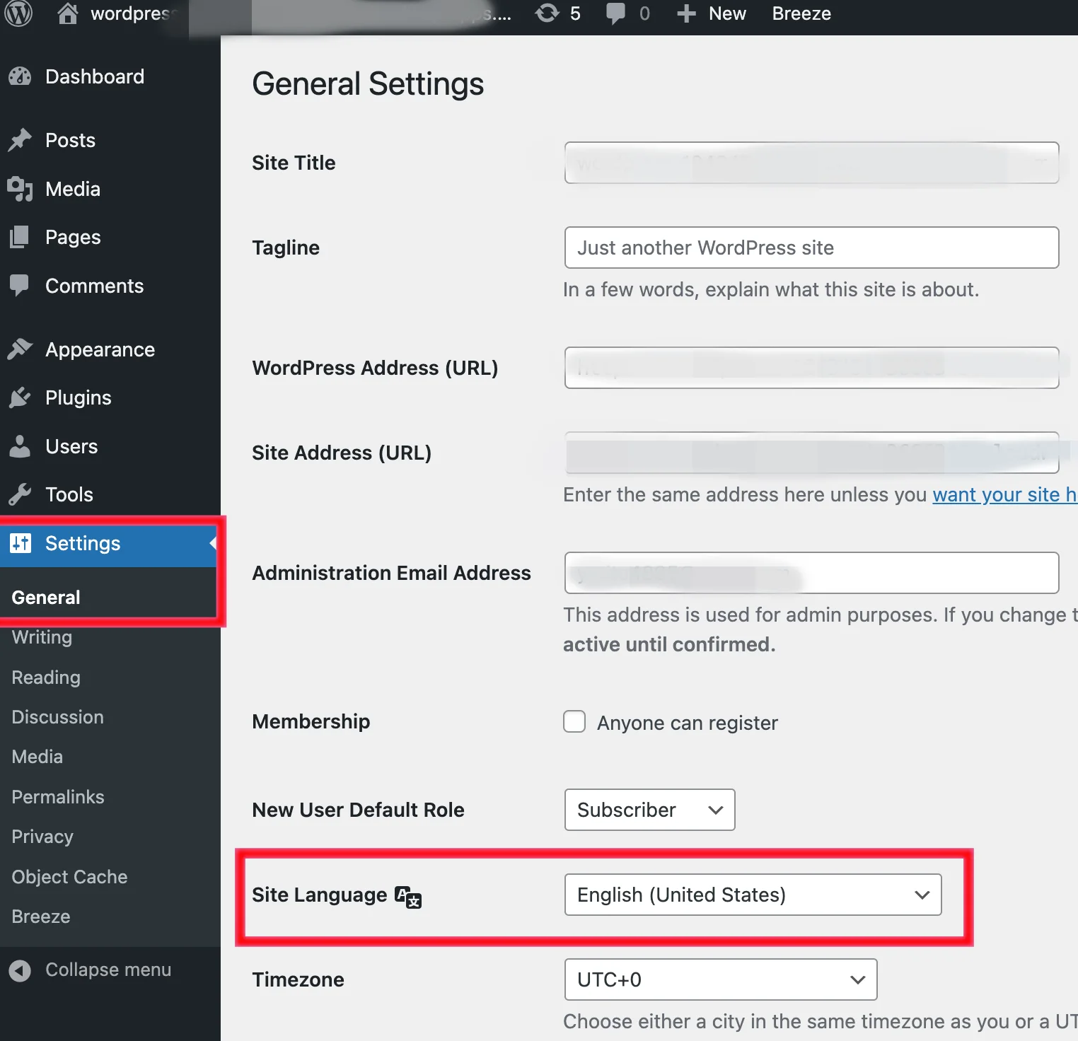Go to Permalinks settings
The image size is (1078, 1041).
pos(58,797)
